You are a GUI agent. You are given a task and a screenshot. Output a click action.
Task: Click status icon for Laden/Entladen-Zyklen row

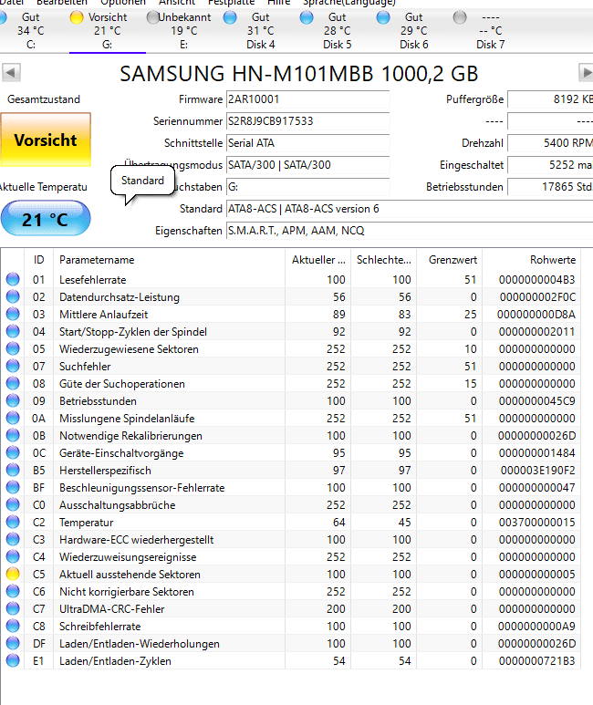13,661
